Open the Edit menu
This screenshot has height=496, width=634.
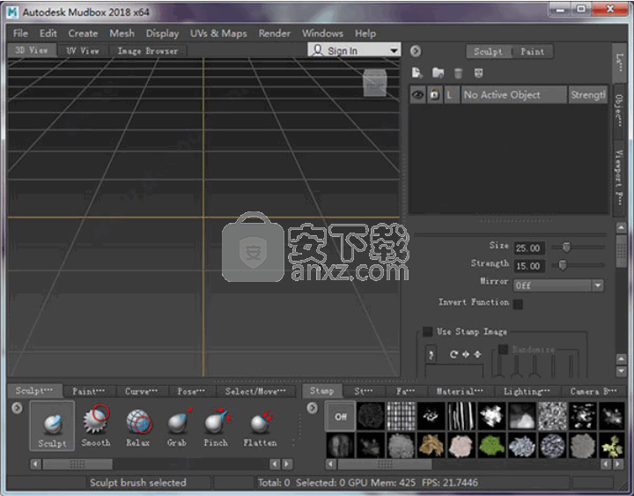tap(48, 33)
